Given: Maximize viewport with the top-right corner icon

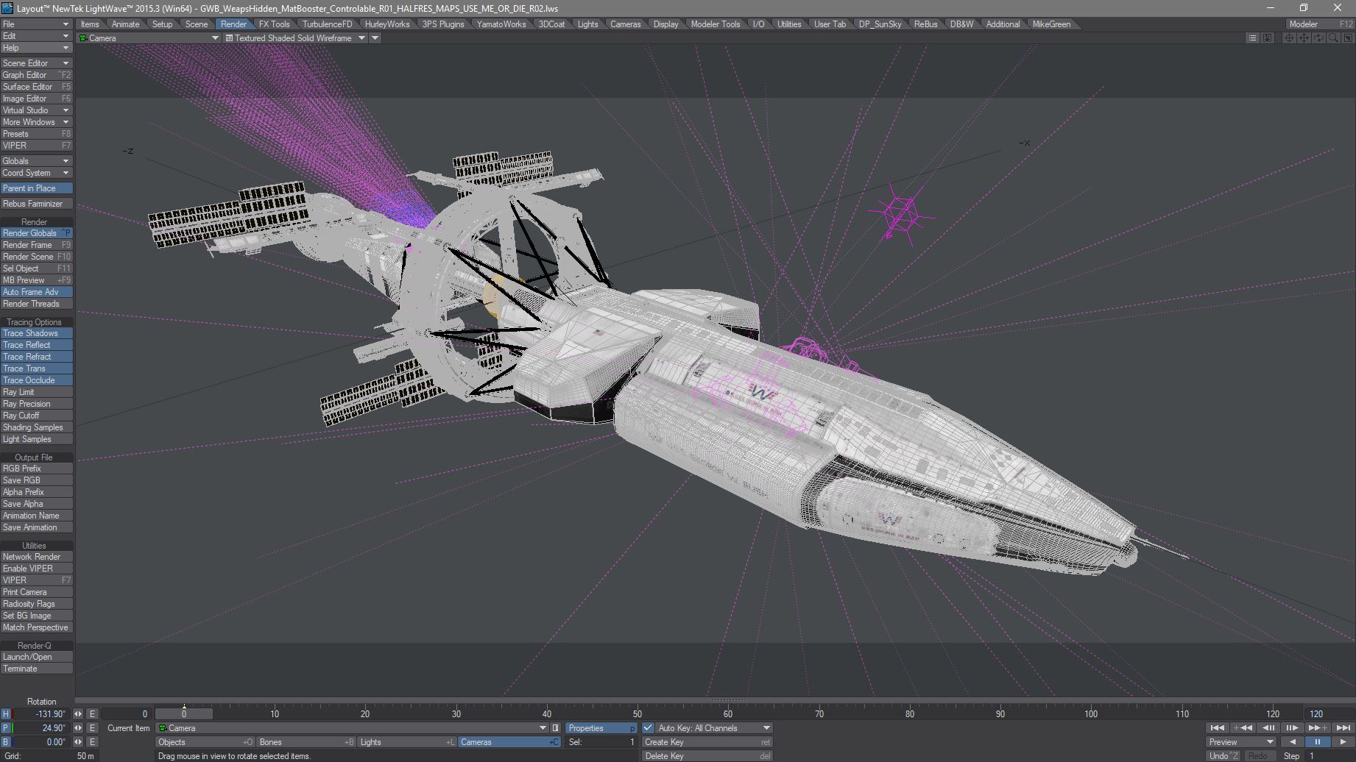Looking at the screenshot, I should point(1348,38).
